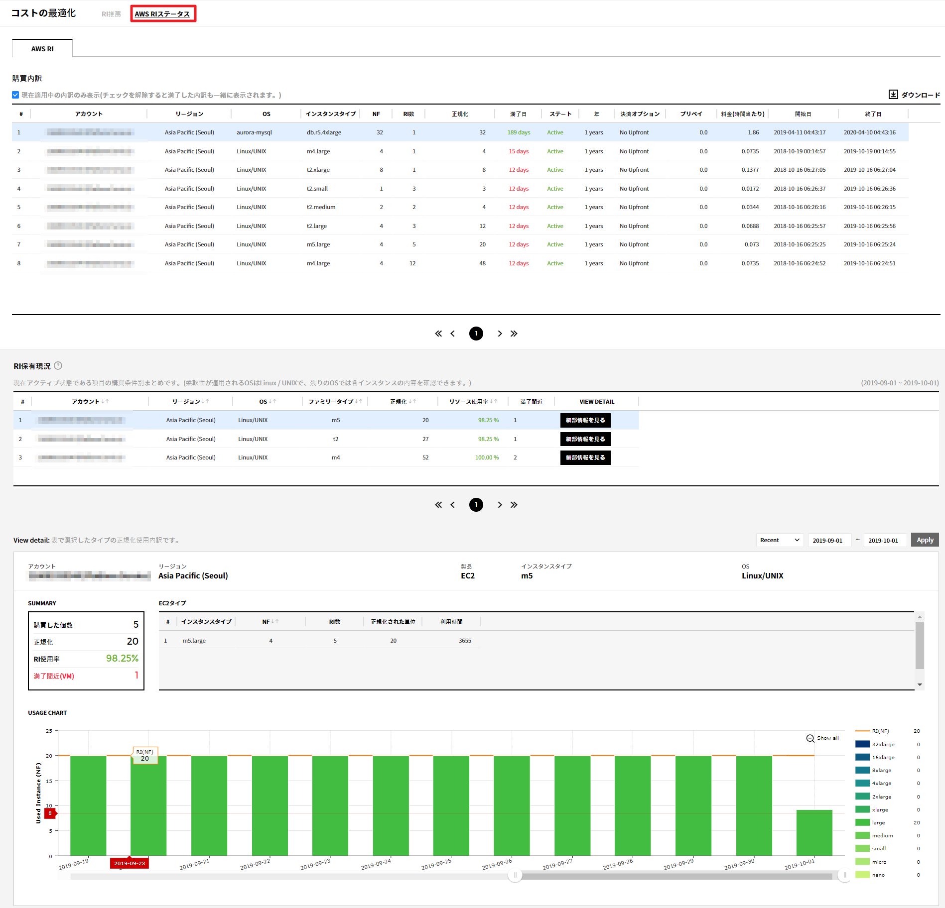Click previous page arrow in RI保有現況 pagination
This screenshot has height=908, width=945.
pos(452,505)
